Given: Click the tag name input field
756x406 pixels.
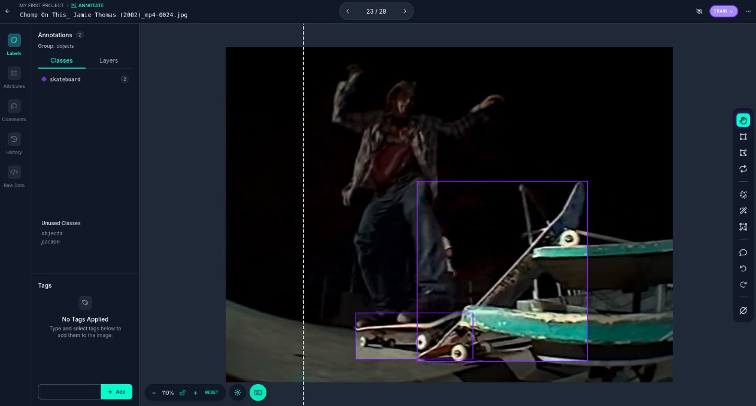Looking at the screenshot, I should pyautogui.click(x=70, y=392).
